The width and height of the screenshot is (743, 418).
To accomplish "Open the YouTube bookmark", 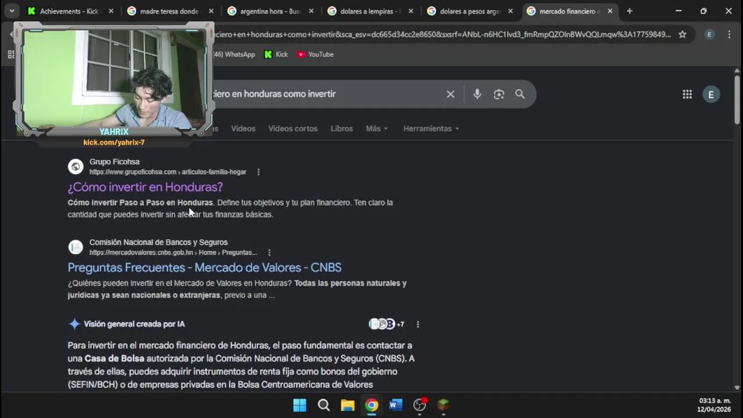I will coord(315,55).
